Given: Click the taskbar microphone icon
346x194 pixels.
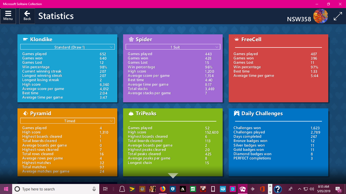Looking at the screenshot, I should click(x=94, y=189).
